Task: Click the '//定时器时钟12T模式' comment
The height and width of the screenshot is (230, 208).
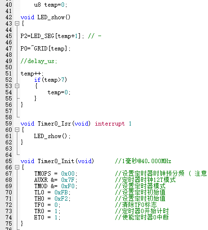Action: click(x=145, y=180)
